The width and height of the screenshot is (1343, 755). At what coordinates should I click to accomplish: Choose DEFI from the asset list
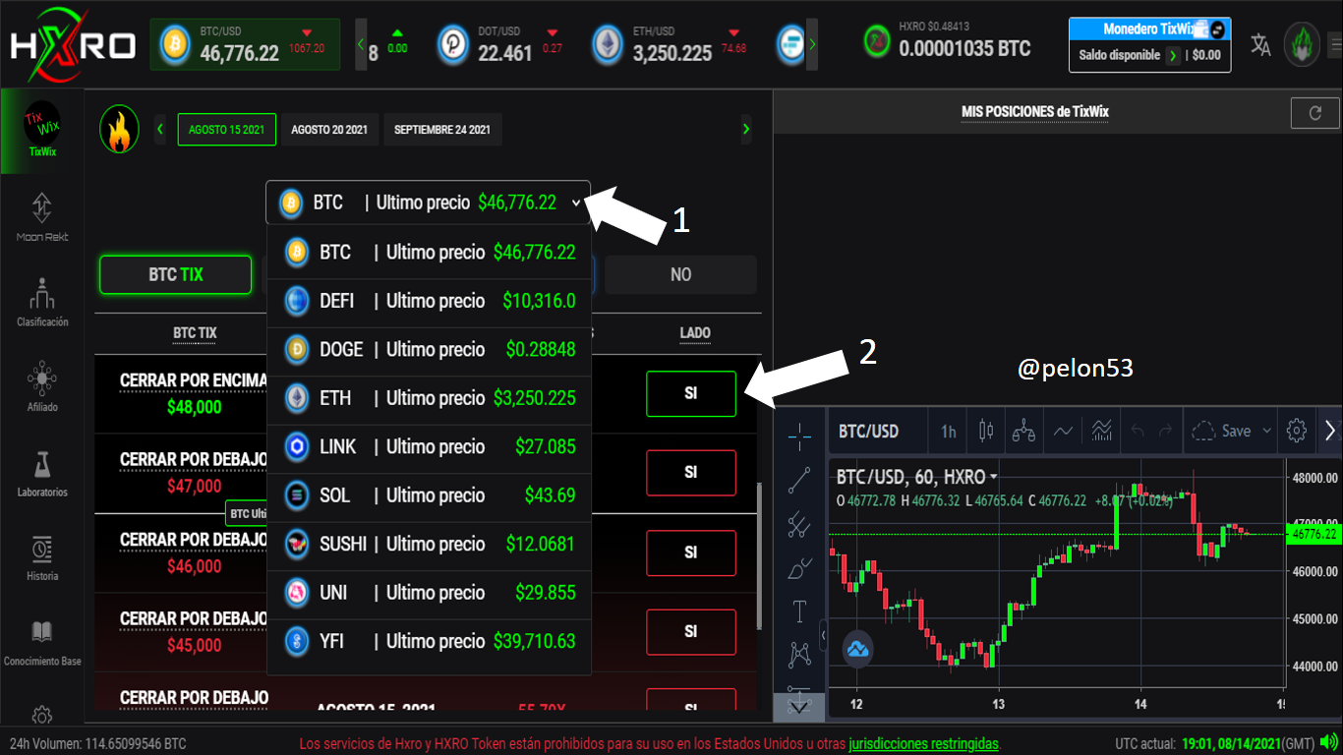coord(429,302)
